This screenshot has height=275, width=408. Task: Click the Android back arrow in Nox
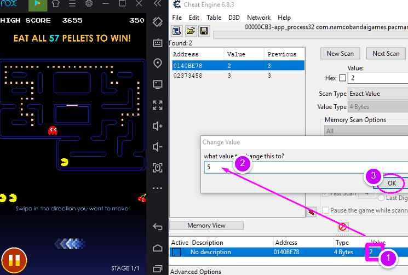(157, 227)
